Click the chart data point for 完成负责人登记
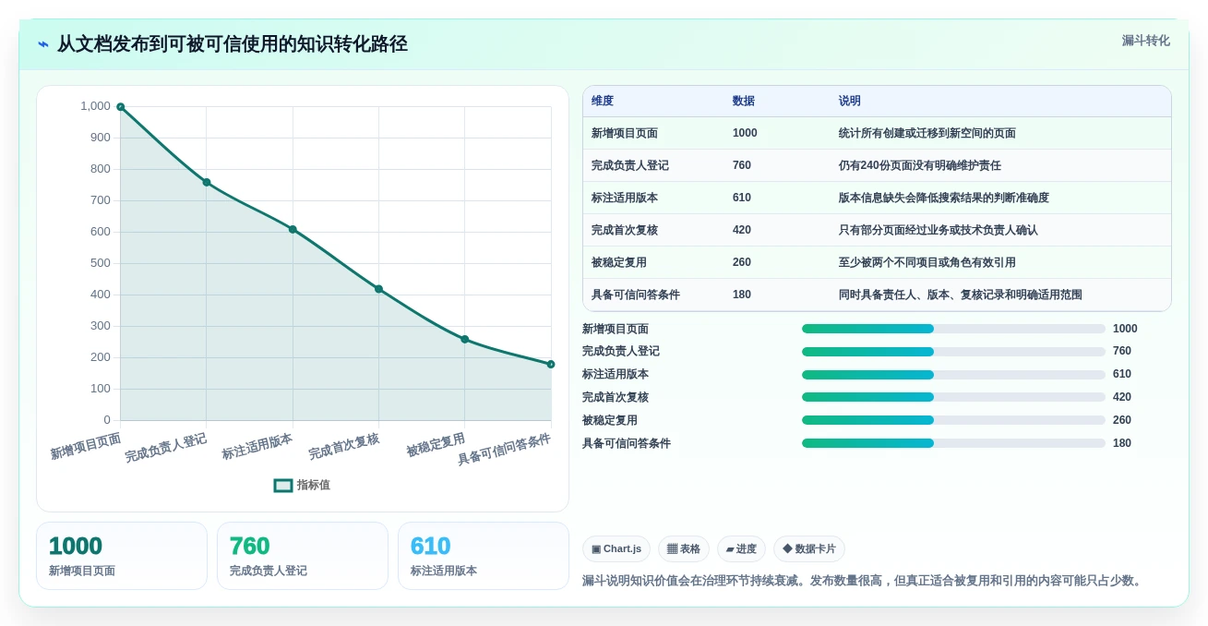Viewport: 1208px width, 626px height. tap(207, 182)
